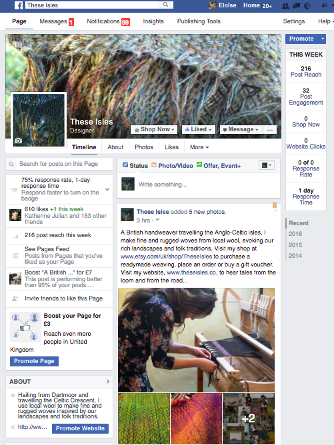Click the Search for posts field
The height and width of the screenshot is (445, 334).
point(59,164)
